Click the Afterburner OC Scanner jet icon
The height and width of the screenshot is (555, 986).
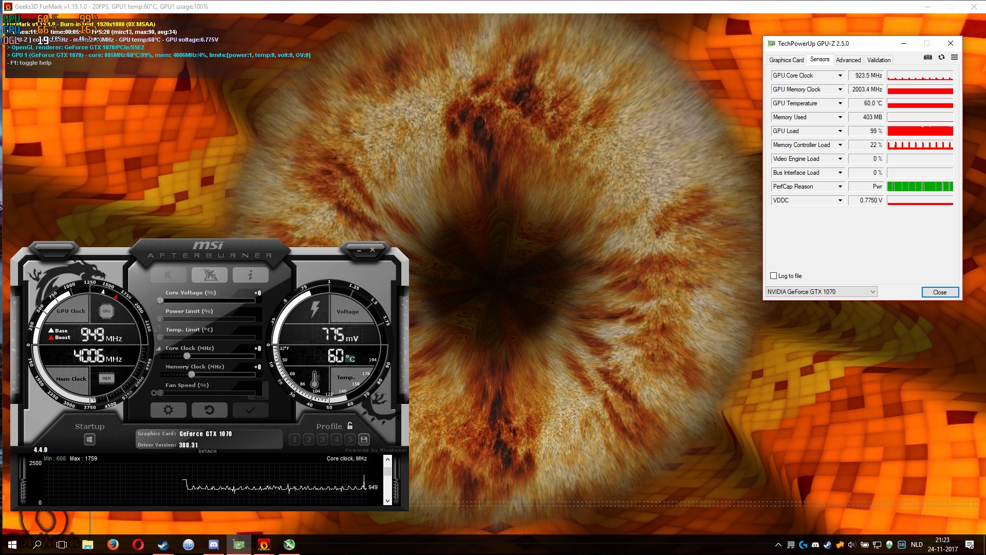[x=209, y=275]
